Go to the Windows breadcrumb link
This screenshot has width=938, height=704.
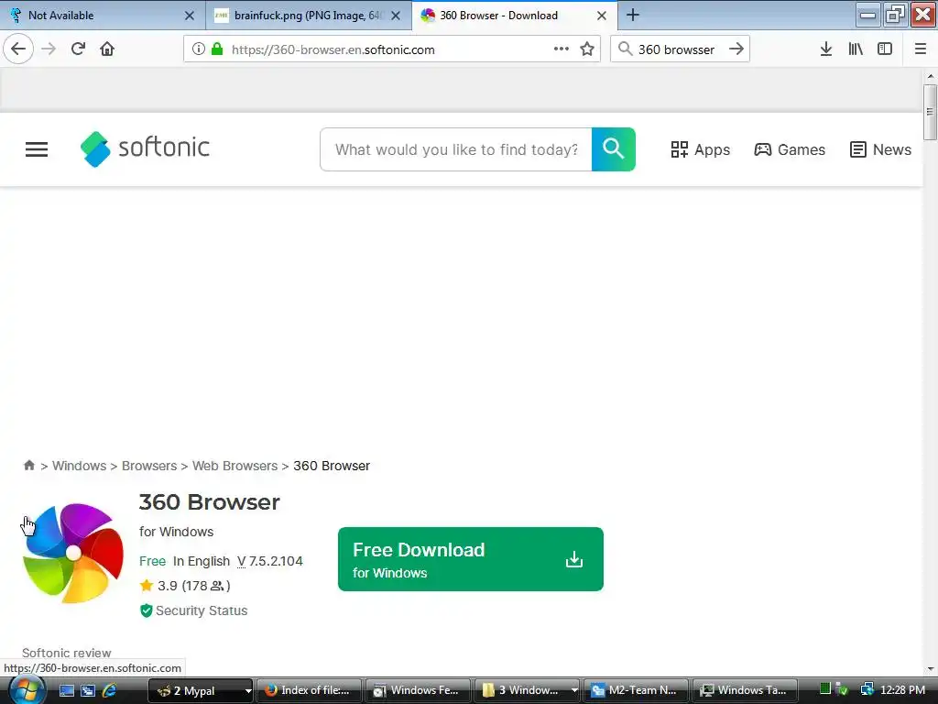[79, 466]
